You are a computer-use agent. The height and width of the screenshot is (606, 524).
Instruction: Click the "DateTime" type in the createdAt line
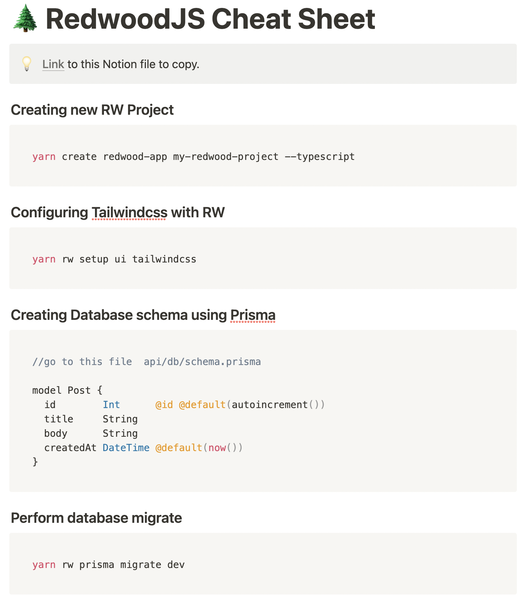point(126,448)
